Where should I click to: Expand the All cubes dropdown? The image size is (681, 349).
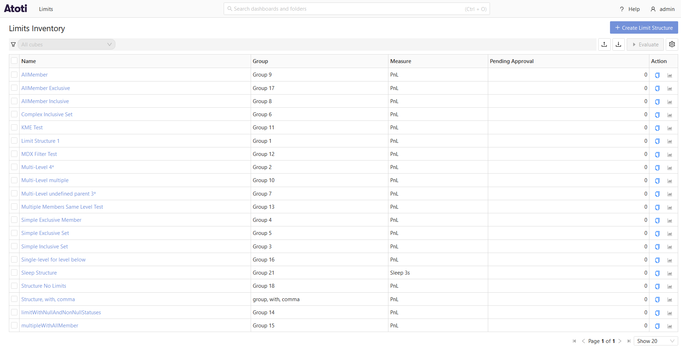tap(66, 45)
